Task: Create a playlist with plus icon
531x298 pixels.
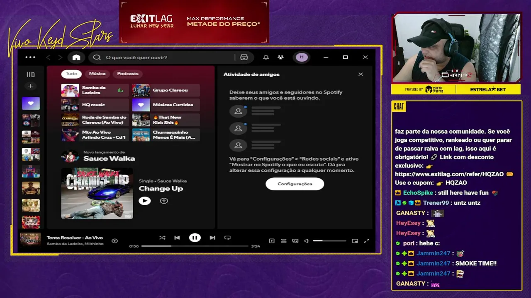Action: [30, 86]
